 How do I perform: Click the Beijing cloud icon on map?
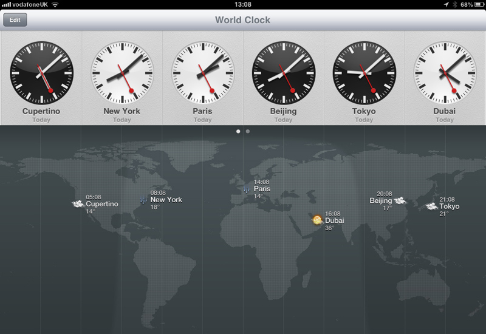click(x=400, y=200)
